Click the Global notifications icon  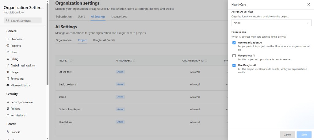(x=8, y=65)
